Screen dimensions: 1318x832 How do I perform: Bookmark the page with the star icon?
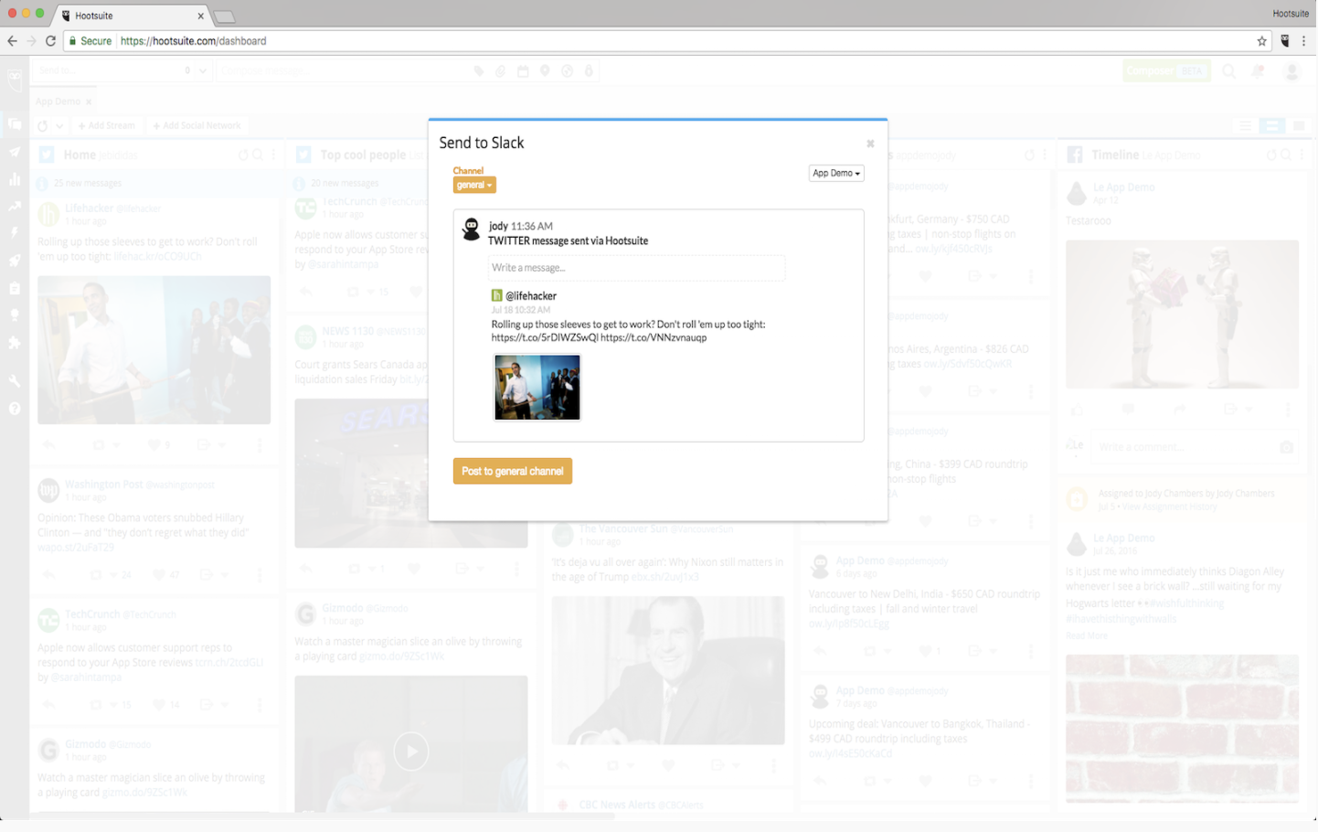[x=1262, y=41]
